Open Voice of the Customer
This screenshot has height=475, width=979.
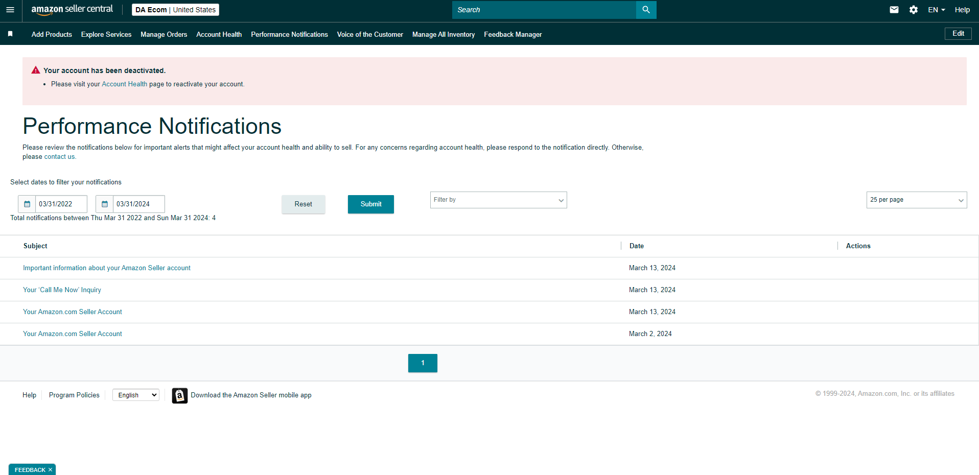[370, 34]
